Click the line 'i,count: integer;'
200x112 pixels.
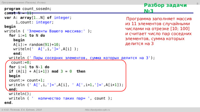[x=35, y=22]
